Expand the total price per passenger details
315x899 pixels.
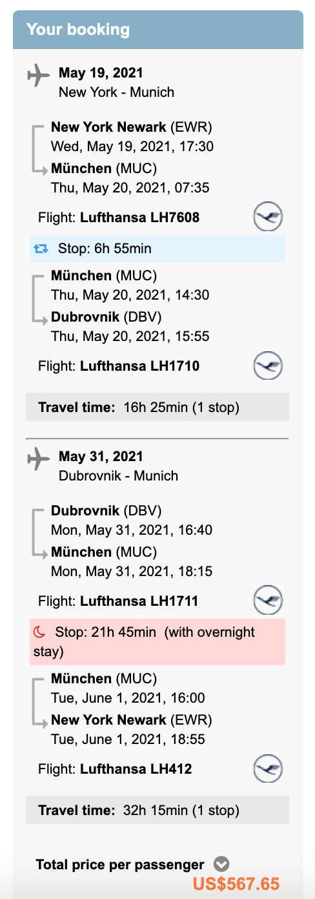[221, 864]
